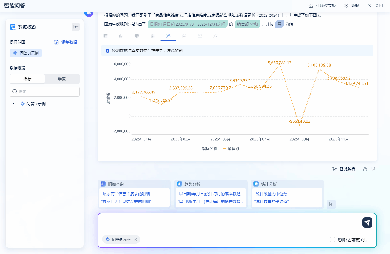Click the 销售额 求和 rule chip
Screen dimensions: 390x254
click(x=248, y=24)
